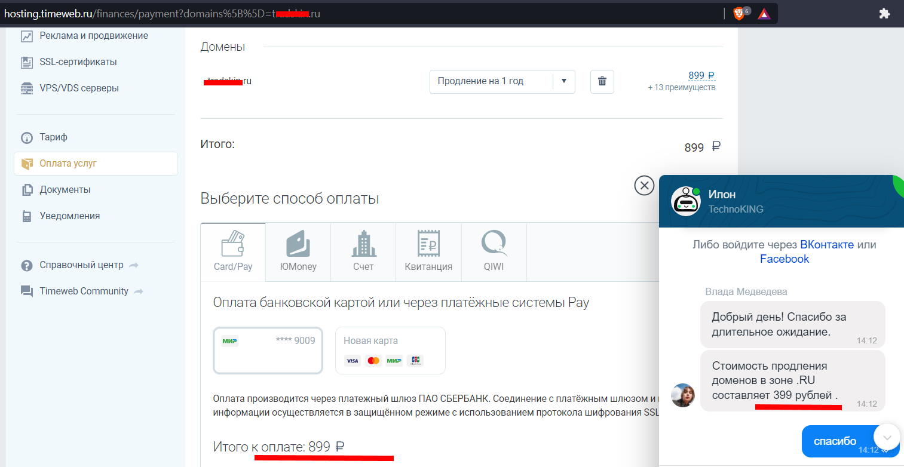Click the Итого к оплате: 899 ₽ text
904x467 pixels.
tap(279, 447)
